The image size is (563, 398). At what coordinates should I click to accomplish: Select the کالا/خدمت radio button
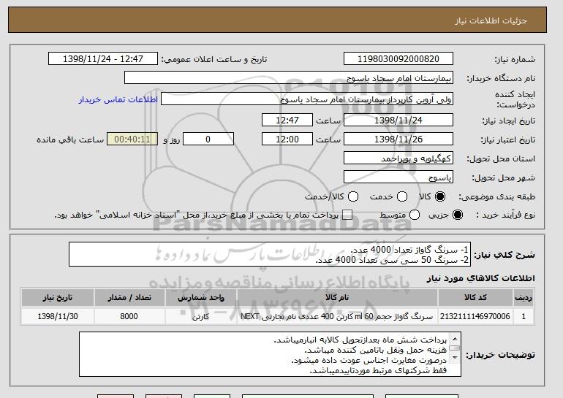click(353, 196)
